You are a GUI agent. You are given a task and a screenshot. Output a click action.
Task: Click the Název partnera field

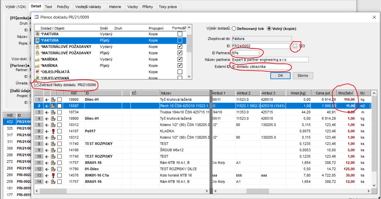(270, 60)
